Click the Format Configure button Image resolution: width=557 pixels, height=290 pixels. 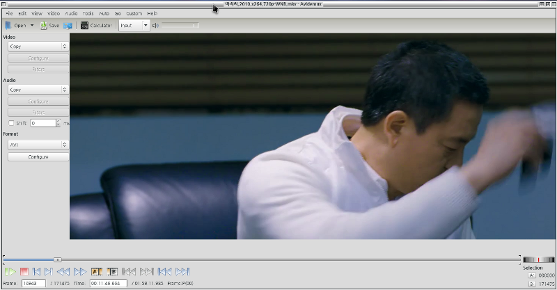tap(38, 156)
